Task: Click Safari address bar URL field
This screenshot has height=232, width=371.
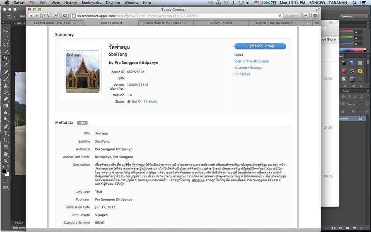Action: tap(177, 16)
